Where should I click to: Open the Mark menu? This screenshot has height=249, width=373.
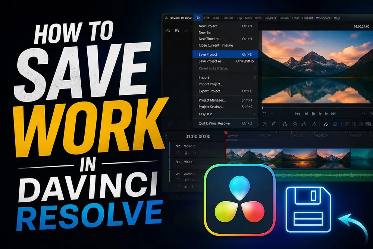click(x=248, y=18)
